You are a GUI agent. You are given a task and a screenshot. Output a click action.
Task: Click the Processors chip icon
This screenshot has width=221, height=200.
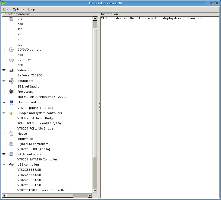(x=11, y=92)
